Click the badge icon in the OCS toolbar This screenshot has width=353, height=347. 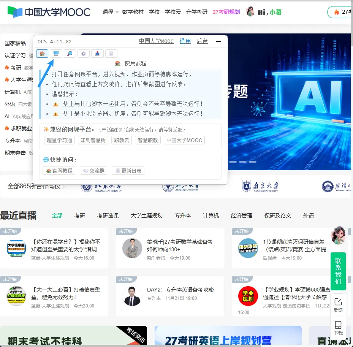pyautogui.click(x=97, y=54)
